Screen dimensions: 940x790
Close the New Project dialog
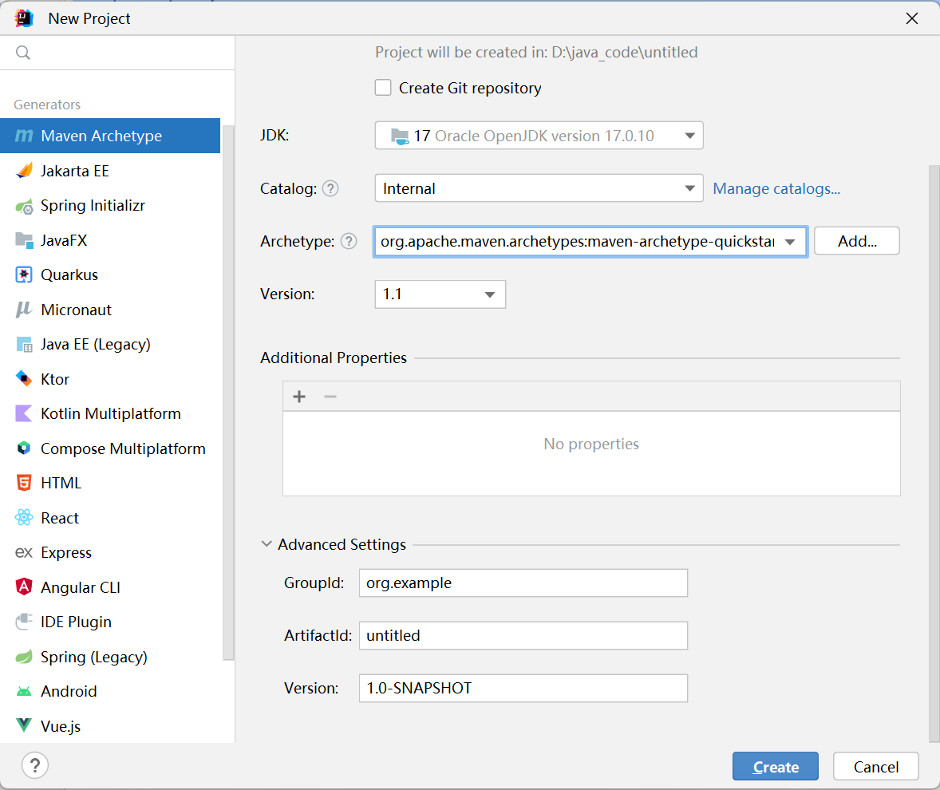pos(912,18)
